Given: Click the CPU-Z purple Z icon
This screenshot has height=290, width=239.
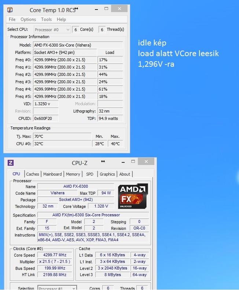Looking at the screenshot, I should [x=11, y=163].
